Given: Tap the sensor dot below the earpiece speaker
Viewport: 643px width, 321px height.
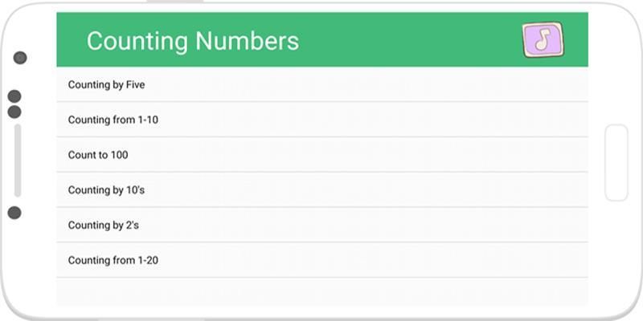Looking at the screenshot, I should coord(14,213).
